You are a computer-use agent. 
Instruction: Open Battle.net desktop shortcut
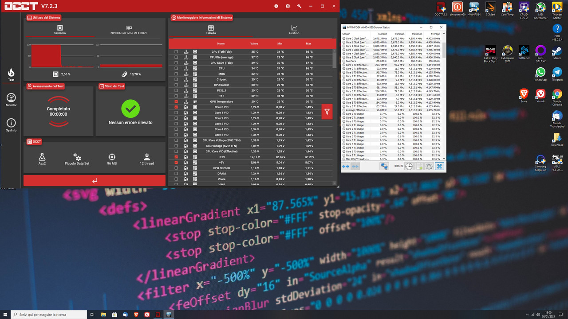click(x=524, y=52)
